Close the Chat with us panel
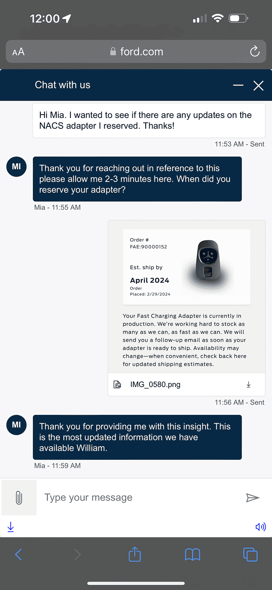This screenshot has height=590, width=272. (x=258, y=86)
